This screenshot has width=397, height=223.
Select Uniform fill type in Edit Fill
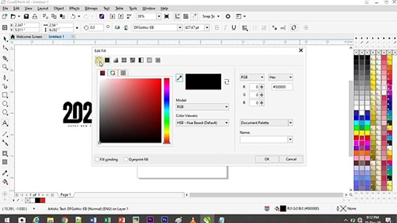pyautogui.click(x=107, y=60)
